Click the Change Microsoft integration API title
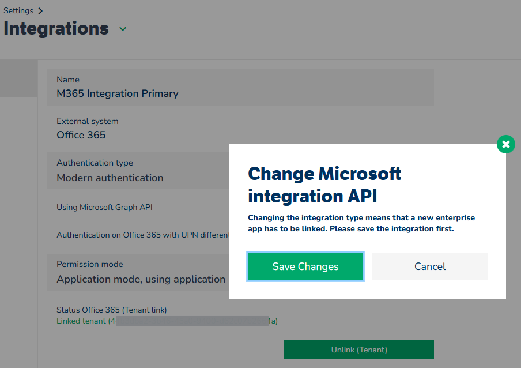The height and width of the screenshot is (368, 521). pyautogui.click(x=324, y=185)
